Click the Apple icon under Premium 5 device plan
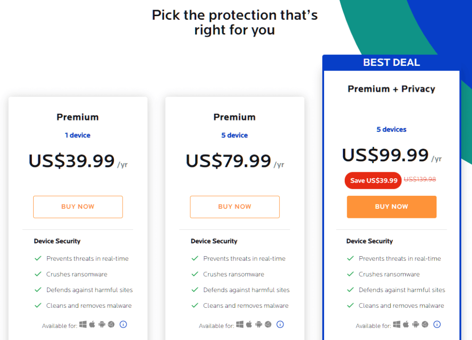 coord(249,324)
